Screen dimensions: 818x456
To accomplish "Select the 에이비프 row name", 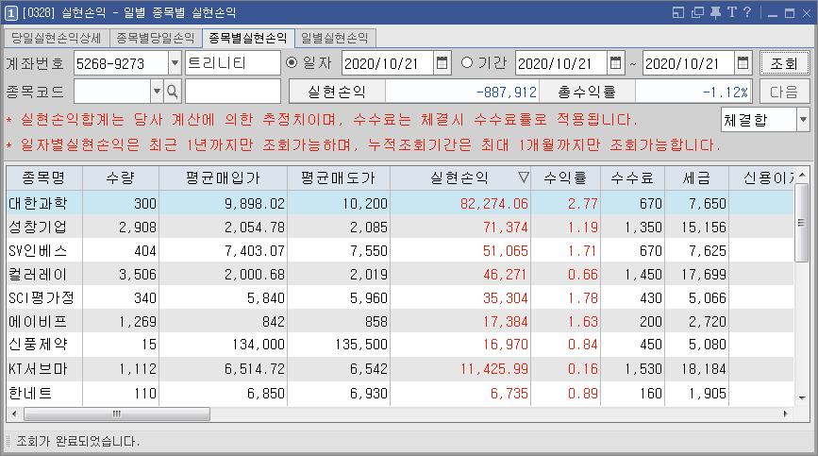I will [x=38, y=321].
